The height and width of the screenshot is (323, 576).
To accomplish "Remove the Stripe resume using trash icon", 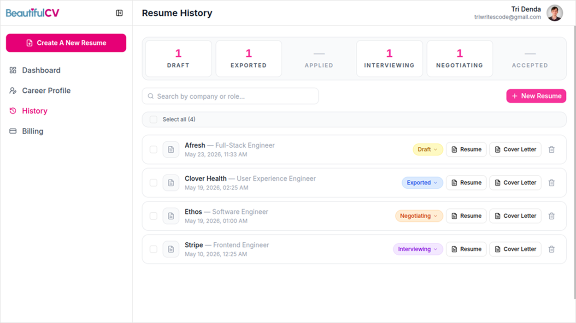I will point(552,249).
